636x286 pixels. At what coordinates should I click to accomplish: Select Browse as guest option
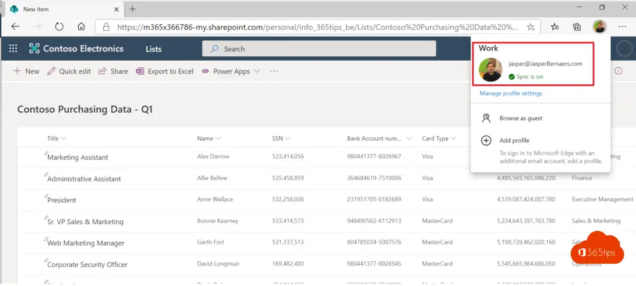click(520, 118)
